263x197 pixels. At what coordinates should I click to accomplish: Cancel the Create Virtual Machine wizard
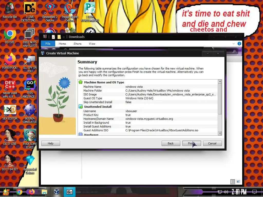212,143
